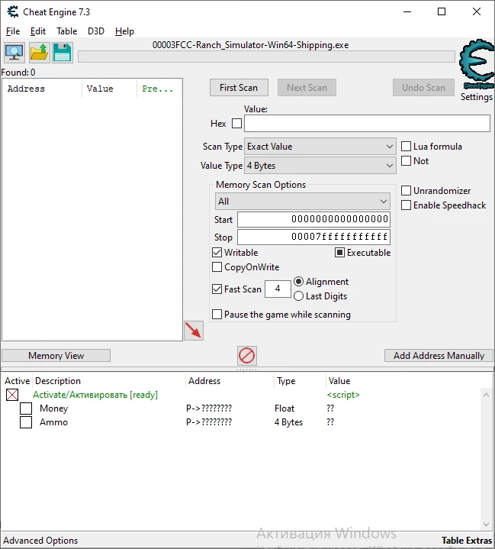Open the Edit menu
Image resolution: width=495 pixels, height=549 pixels.
[38, 31]
